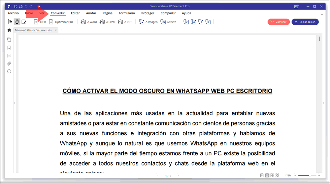Screen dimensions: 330x184
Task: Expand the right side panel arrow
Action: tap(323, 103)
